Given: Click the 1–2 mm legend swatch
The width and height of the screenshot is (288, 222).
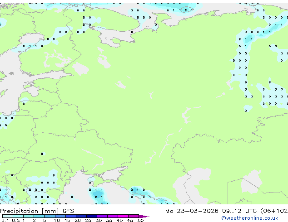Looking at the screenshot, I should pos(29,216).
